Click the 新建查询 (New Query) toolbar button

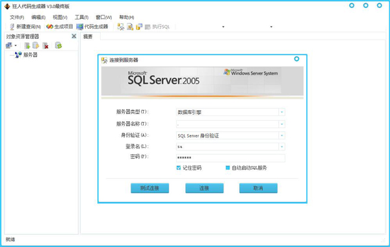tap(25, 27)
